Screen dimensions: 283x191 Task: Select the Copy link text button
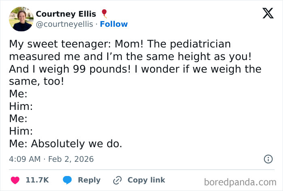(x=146, y=180)
